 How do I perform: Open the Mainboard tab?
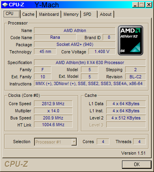pyautogui.click(x=49, y=14)
